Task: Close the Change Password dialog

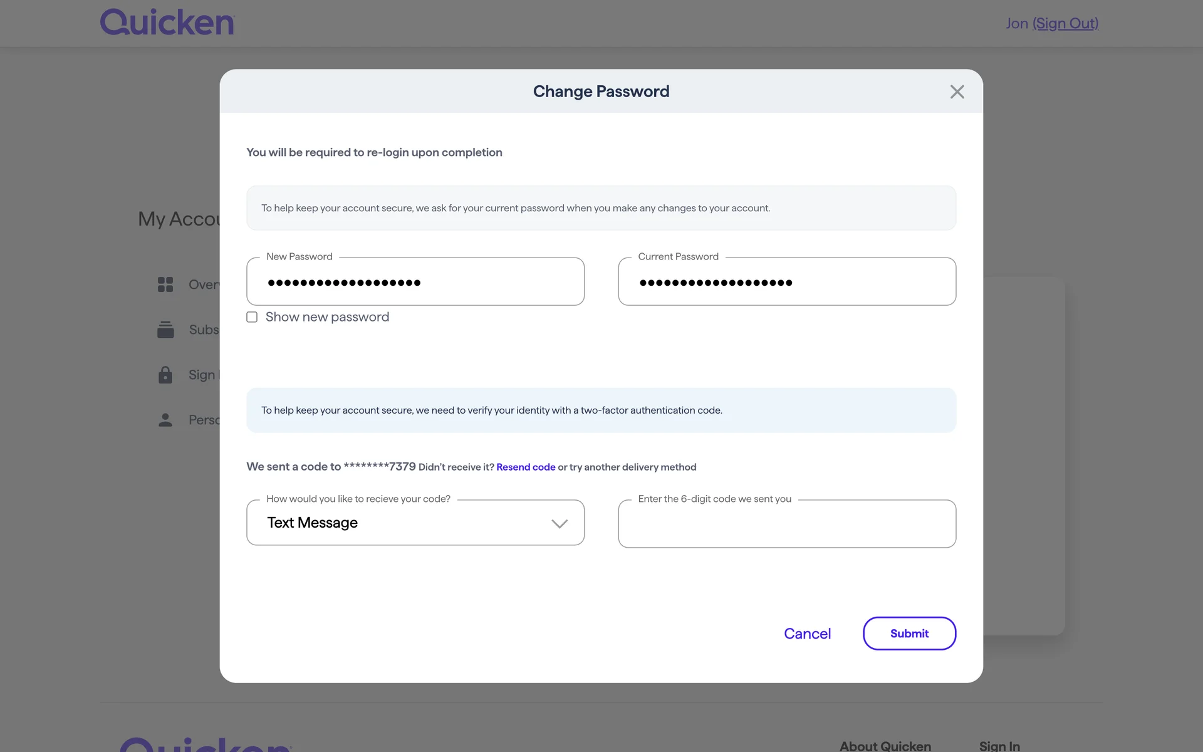Action: pyautogui.click(x=957, y=92)
